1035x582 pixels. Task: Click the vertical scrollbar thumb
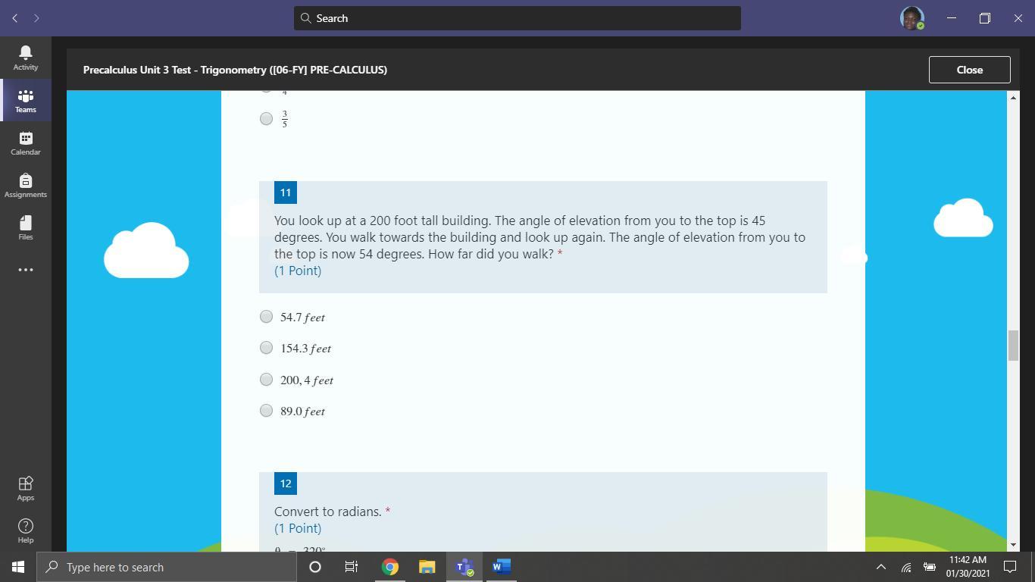coord(1013,346)
